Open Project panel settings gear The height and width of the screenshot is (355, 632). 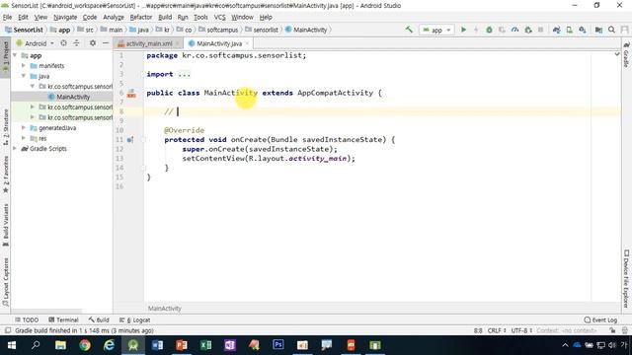point(93,43)
